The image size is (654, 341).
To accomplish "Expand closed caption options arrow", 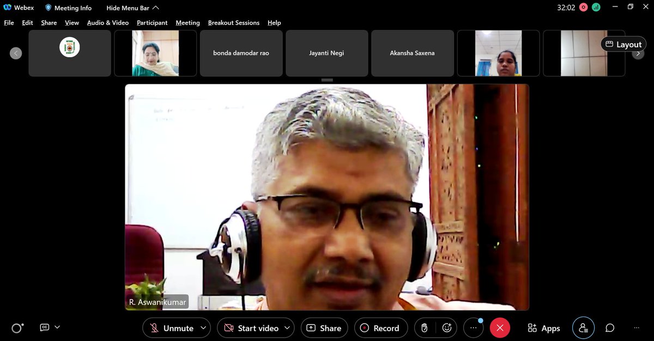I will click(57, 327).
